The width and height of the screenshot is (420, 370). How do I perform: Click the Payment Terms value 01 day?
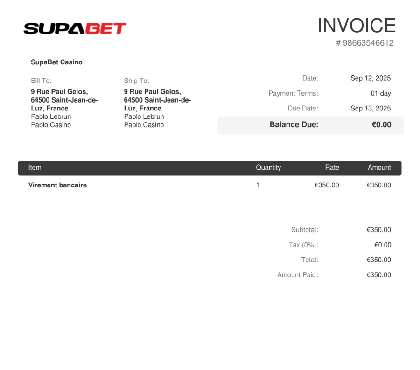381,93
